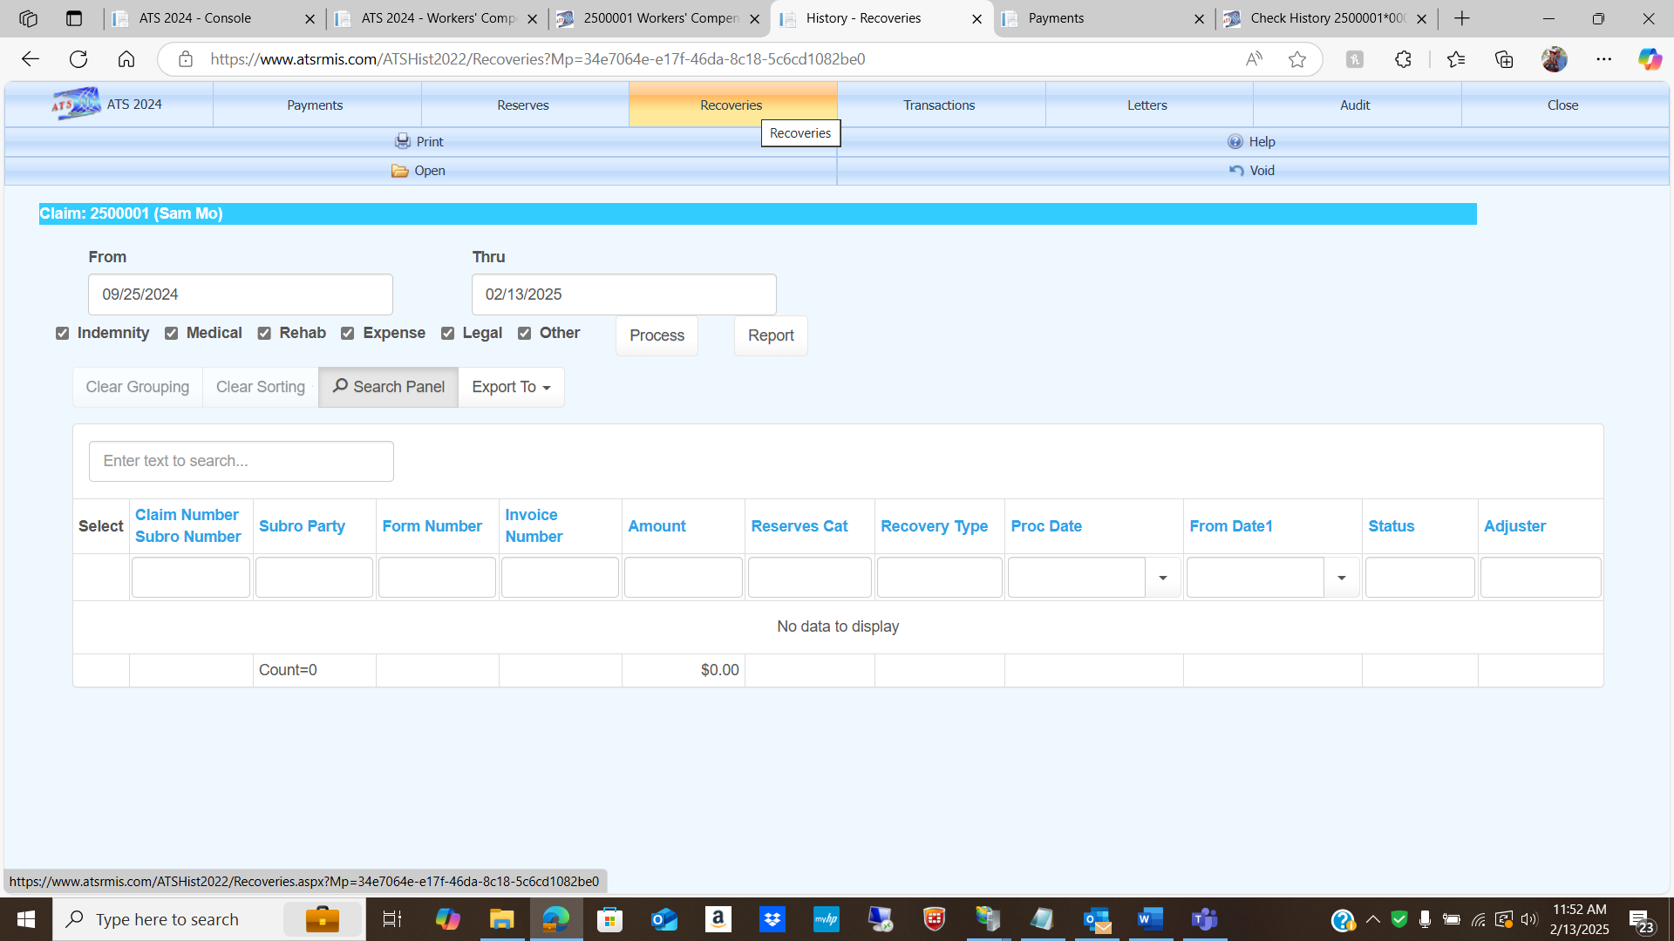Click the Enter text to search field
Viewport: 1674px width, 941px height.
[242, 461]
